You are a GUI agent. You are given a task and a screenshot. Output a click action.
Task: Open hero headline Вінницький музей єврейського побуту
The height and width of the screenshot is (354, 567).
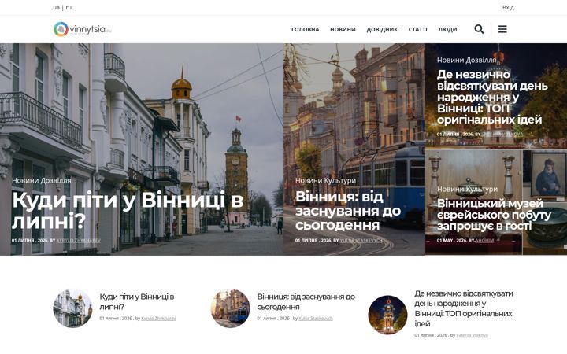coord(494,215)
